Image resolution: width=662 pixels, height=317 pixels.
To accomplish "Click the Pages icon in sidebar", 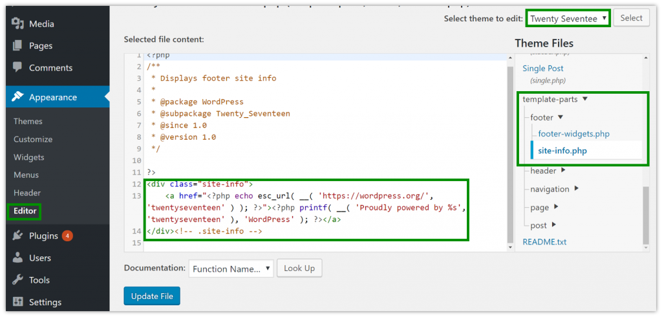I will (17, 46).
